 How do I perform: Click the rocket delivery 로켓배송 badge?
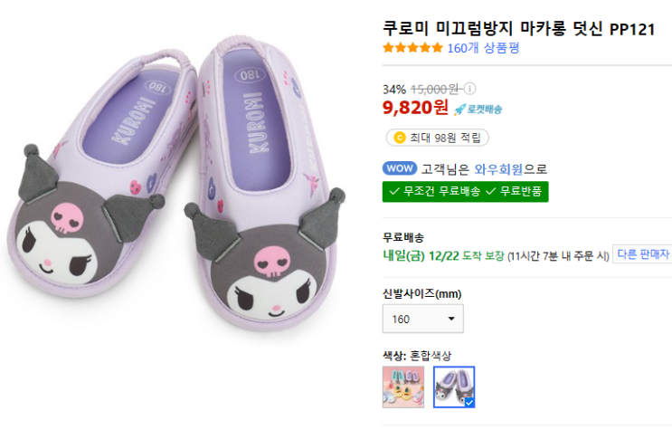[478, 109]
